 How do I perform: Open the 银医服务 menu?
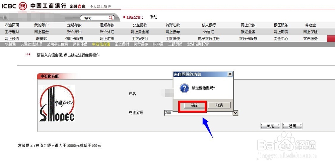click(281, 25)
